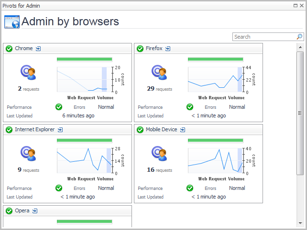Click the Chrome green status bar
Screen dimensions: 307x230
(x=85, y=60)
